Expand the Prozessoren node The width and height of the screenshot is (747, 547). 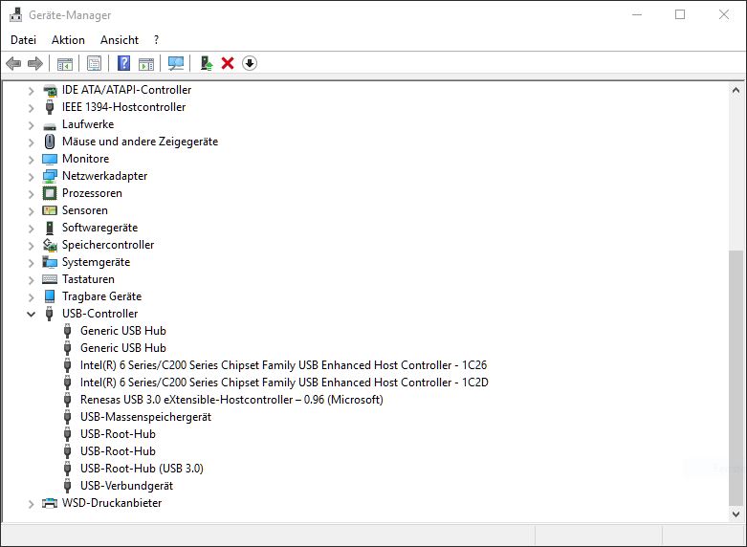31,194
